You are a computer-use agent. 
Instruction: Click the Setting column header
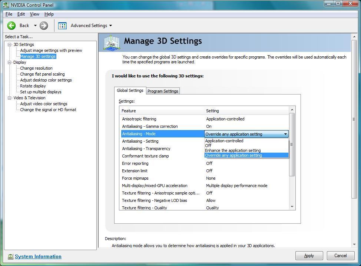[246, 111]
